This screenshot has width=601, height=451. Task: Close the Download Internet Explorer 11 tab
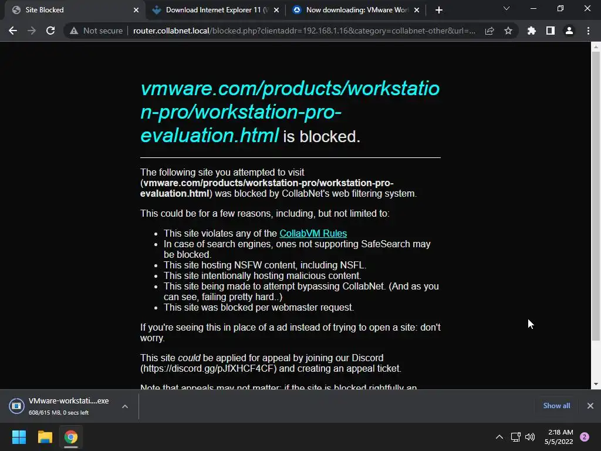click(276, 10)
